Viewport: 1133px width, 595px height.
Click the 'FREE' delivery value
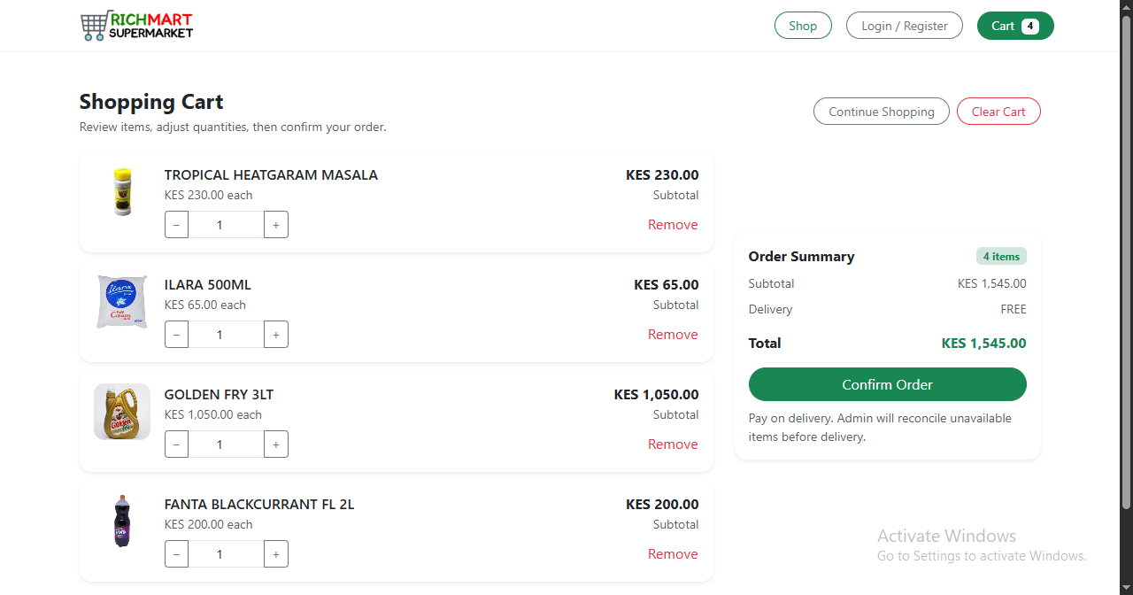coord(1014,310)
